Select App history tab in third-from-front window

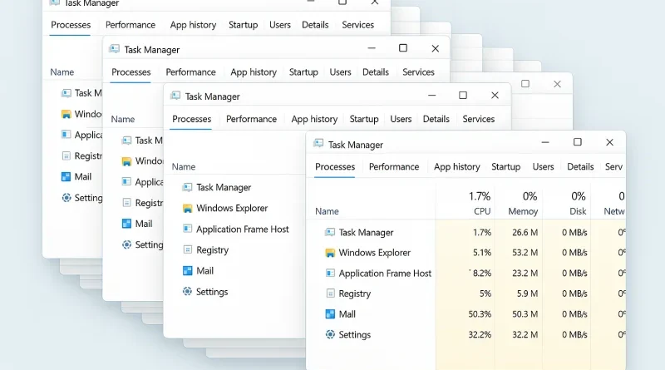click(254, 72)
